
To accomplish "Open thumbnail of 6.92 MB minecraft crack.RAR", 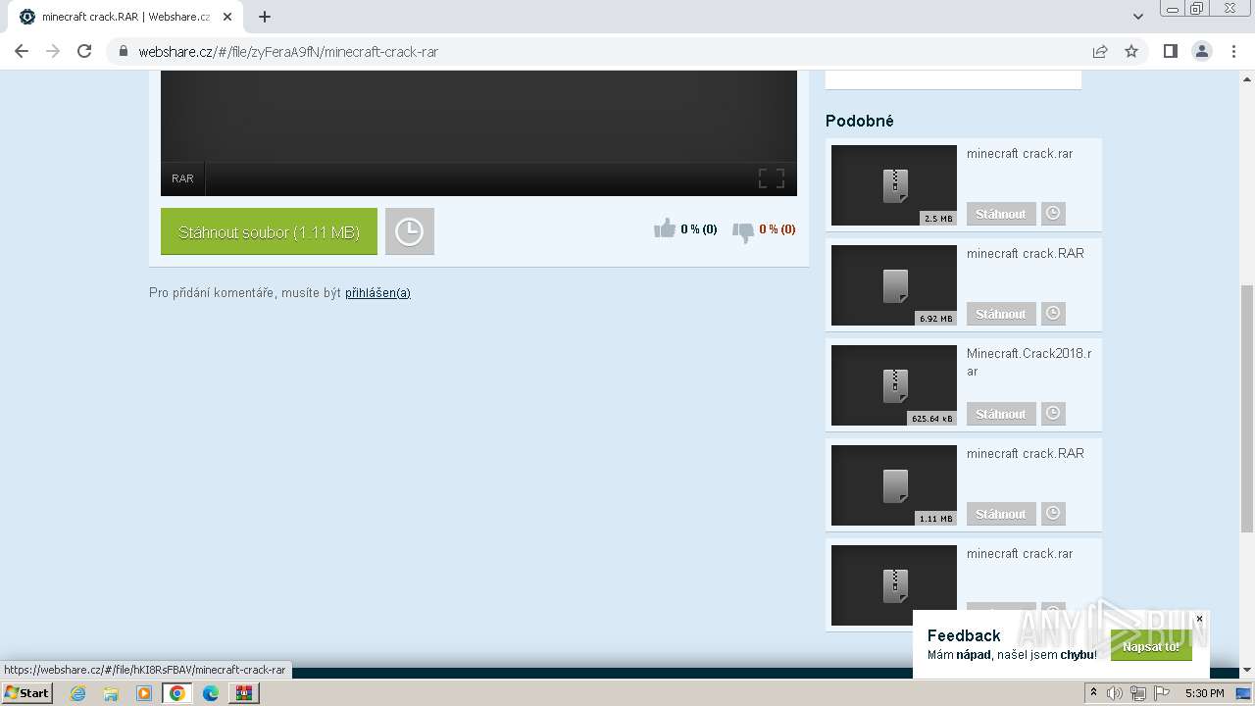I will (x=893, y=285).
